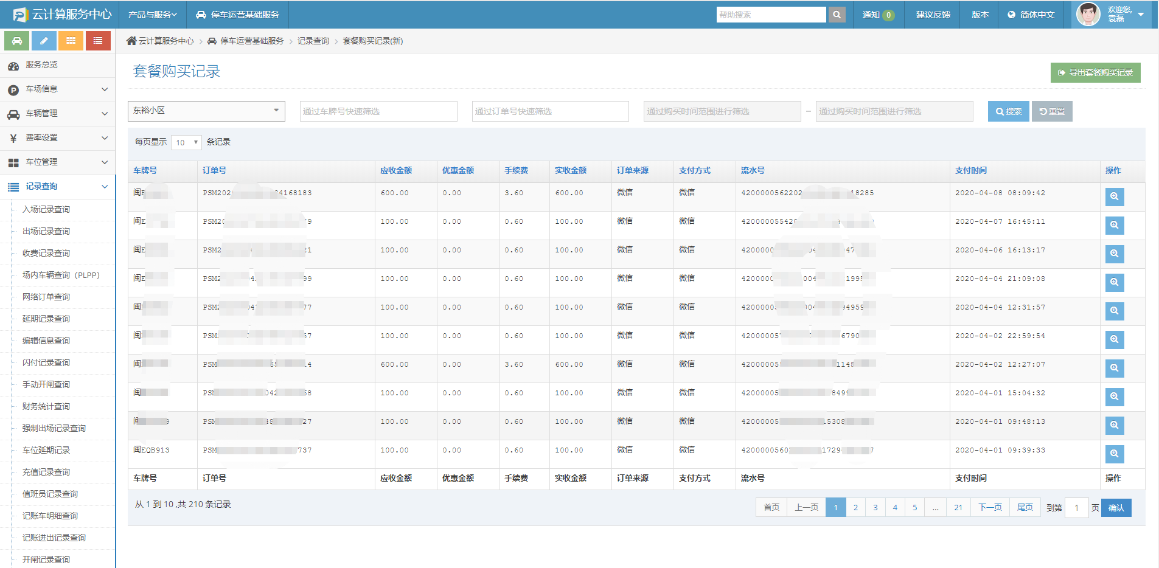Click the license plate filter input field
Image resolution: width=1159 pixels, height=568 pixels.
pyautogui.click(x=378, y=111)
